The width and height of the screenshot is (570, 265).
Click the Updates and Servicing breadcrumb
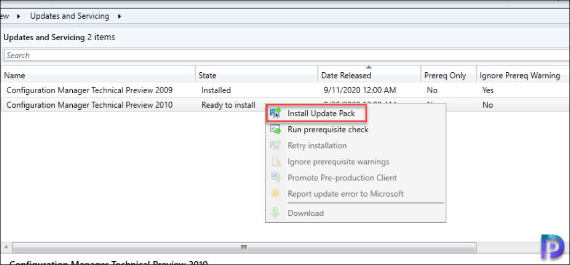pos(70,16)
